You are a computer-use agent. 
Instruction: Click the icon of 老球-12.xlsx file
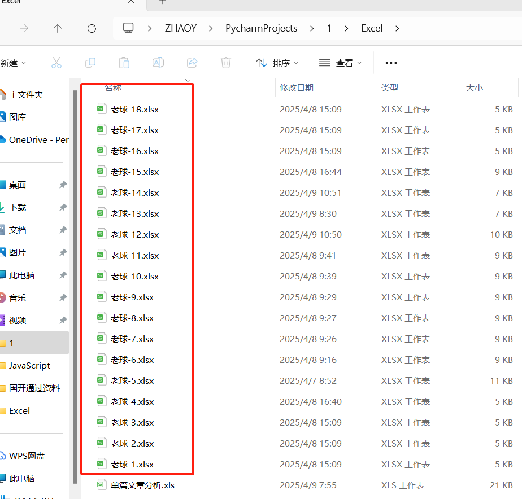coord(102,234)
